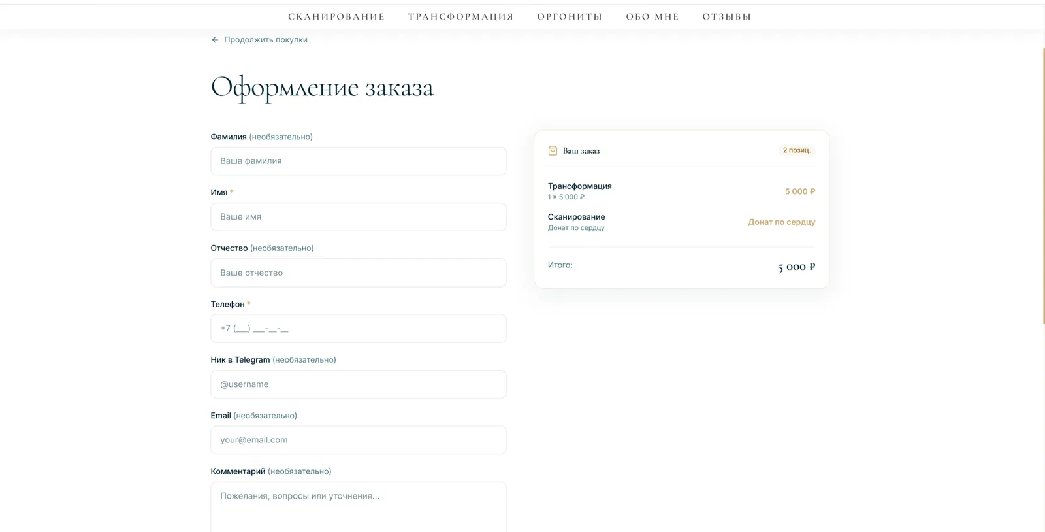1045x532 pixels.
Task: Click the back arrow beside Продолжить покупки
Action: coord(215,40)
